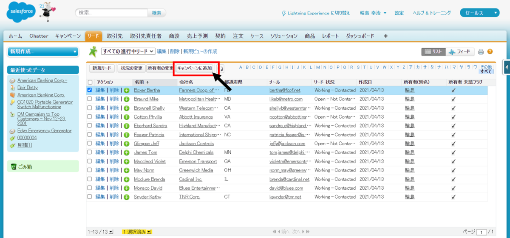Click the green plus icon for Eberhard Sandra
This screenshot has height=238, width=510.
(x=127, y=126)
